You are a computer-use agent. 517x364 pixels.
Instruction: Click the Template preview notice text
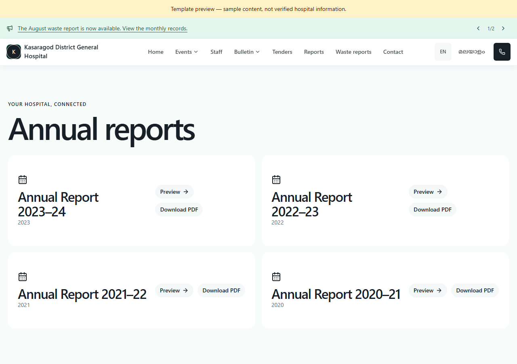[258, 9]
